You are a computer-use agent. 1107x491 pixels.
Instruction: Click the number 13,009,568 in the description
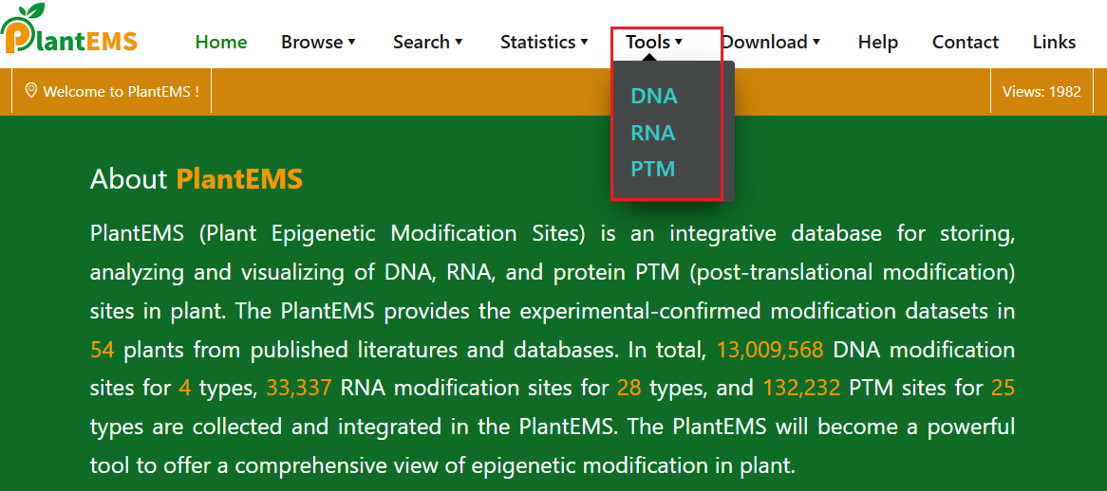click(x=770, y=350)
